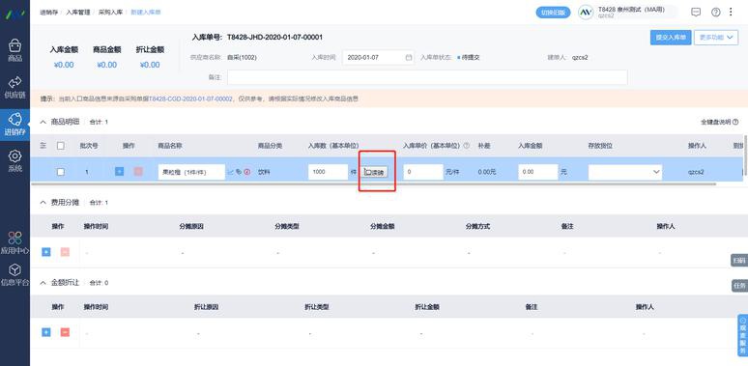Screen dimensions: 748x366
Task: Remove product row 1 with red minus icon
Action: click(x=138, y=172)
